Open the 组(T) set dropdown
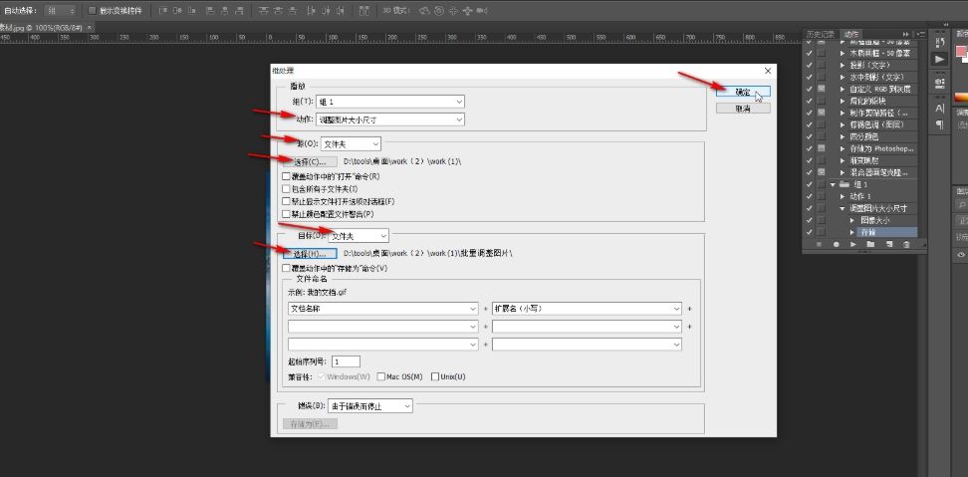Screen dimensions: 968x477 tap(389, 102)
